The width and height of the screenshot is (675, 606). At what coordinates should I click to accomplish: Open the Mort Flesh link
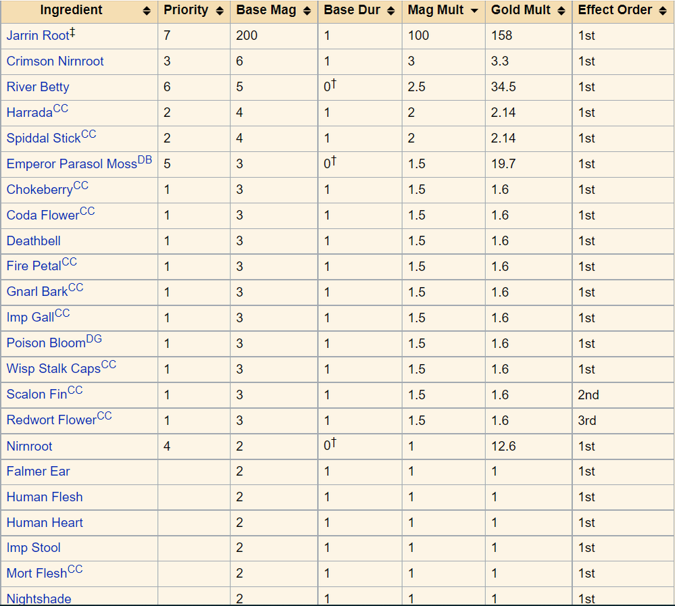(x=36, y=574)
